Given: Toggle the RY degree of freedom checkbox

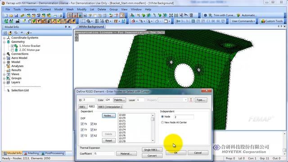Looking at the screenshot, I should [x=92, y=130].
